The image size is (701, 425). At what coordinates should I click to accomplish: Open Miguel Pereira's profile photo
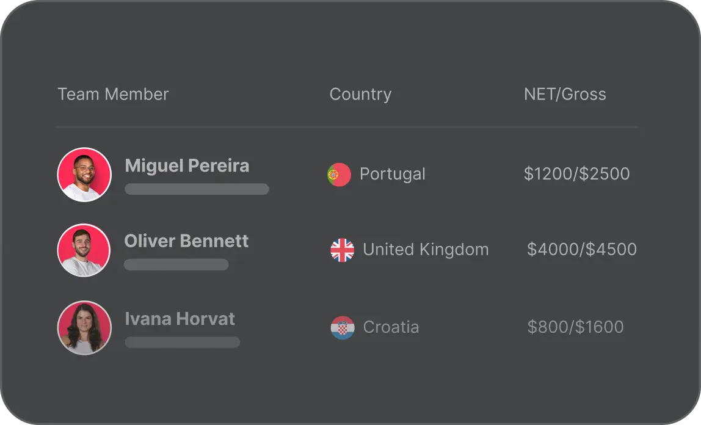pos(84,175)
